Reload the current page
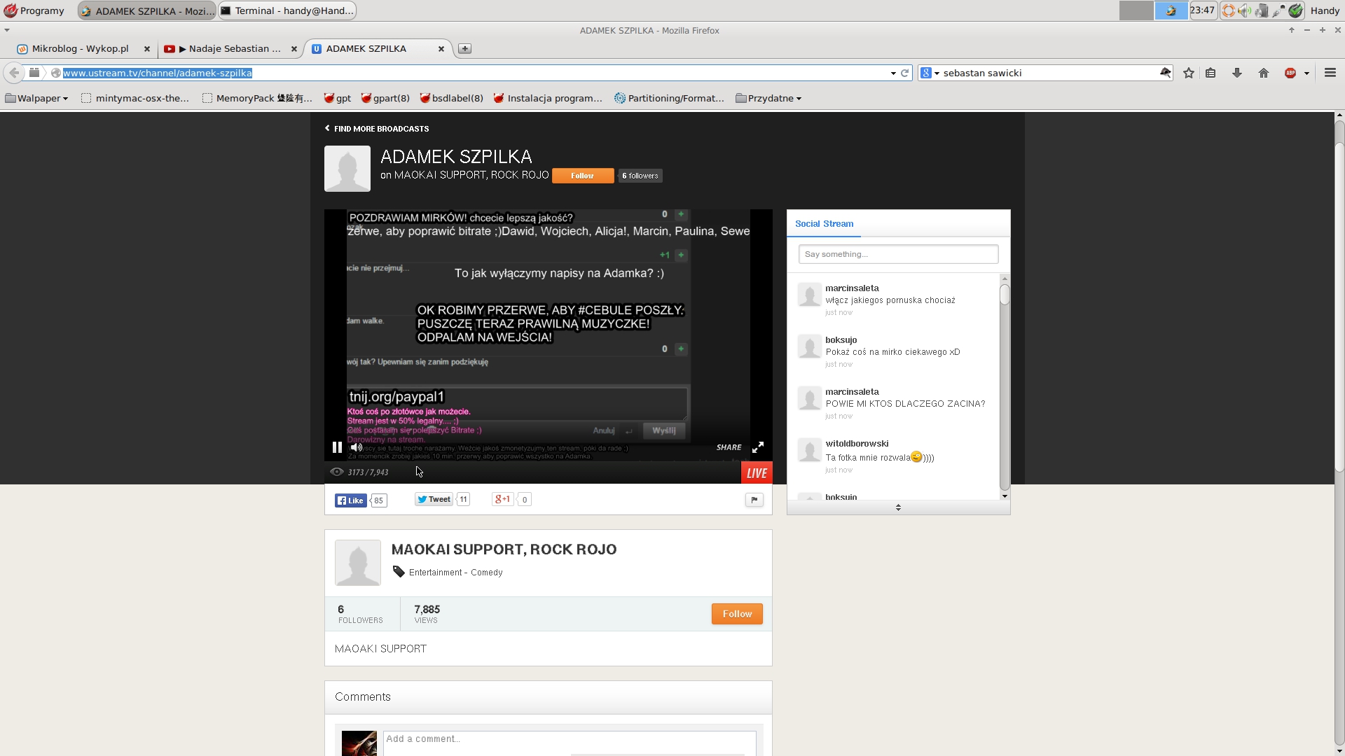This screenshot has height=756, width=1345. point(905,73)
